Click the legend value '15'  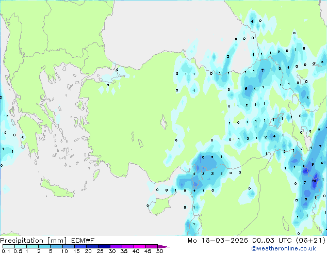(76, 251)
